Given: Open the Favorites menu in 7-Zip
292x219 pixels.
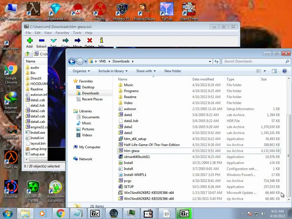Looking at the screenshot, I should click(62, 33).
